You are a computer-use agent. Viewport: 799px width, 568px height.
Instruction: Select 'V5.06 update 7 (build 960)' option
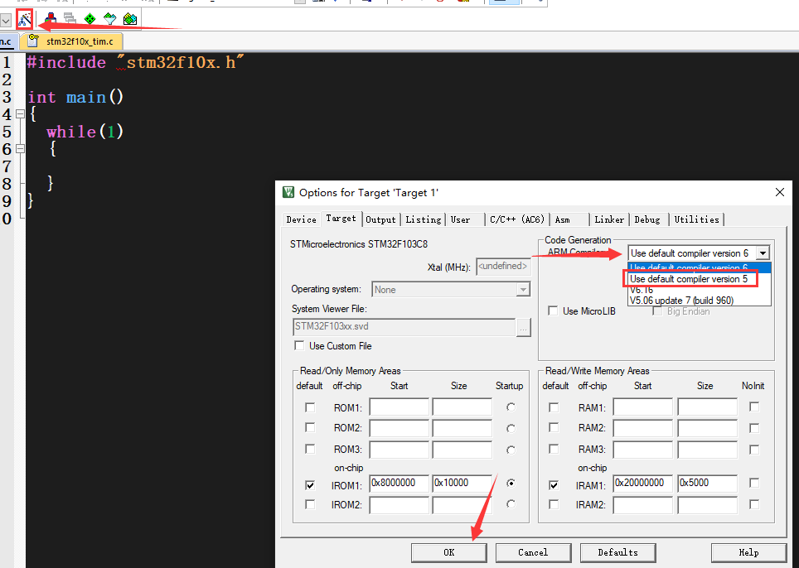[x=681, y=301]
